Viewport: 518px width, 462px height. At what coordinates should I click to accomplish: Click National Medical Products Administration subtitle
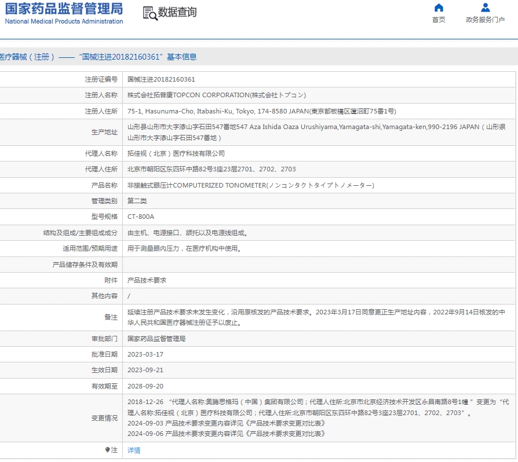[x=64, y=21]
